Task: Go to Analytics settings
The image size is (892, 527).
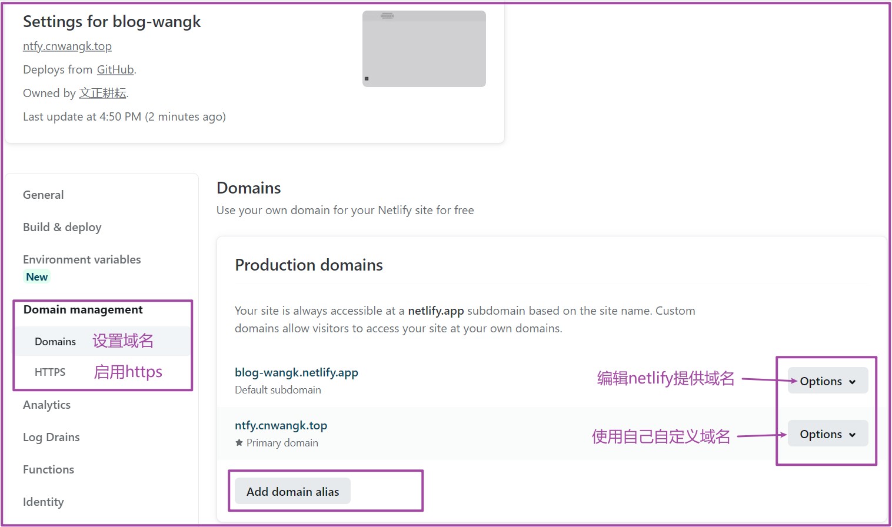Action: (x=47, y=405)
